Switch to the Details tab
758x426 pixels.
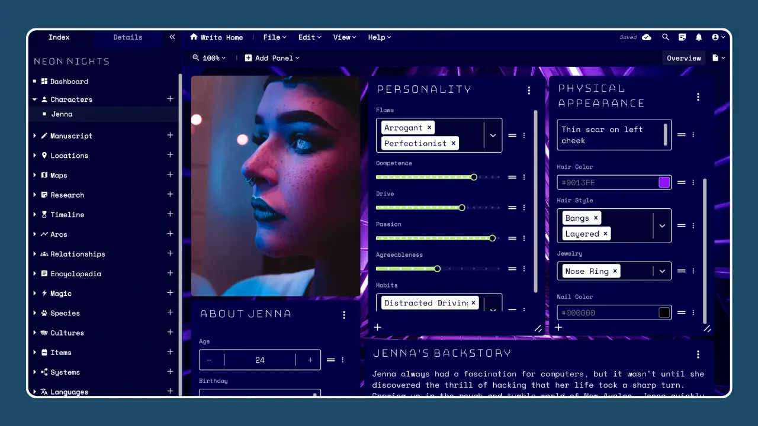pyautogui.click(x=128, y=37)
